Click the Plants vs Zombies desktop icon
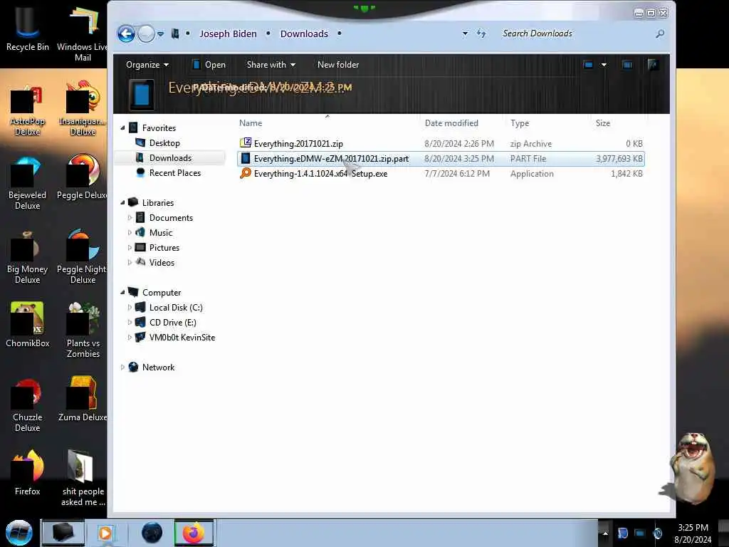This screenshot has height=547, width=729. tap(83, 330)
